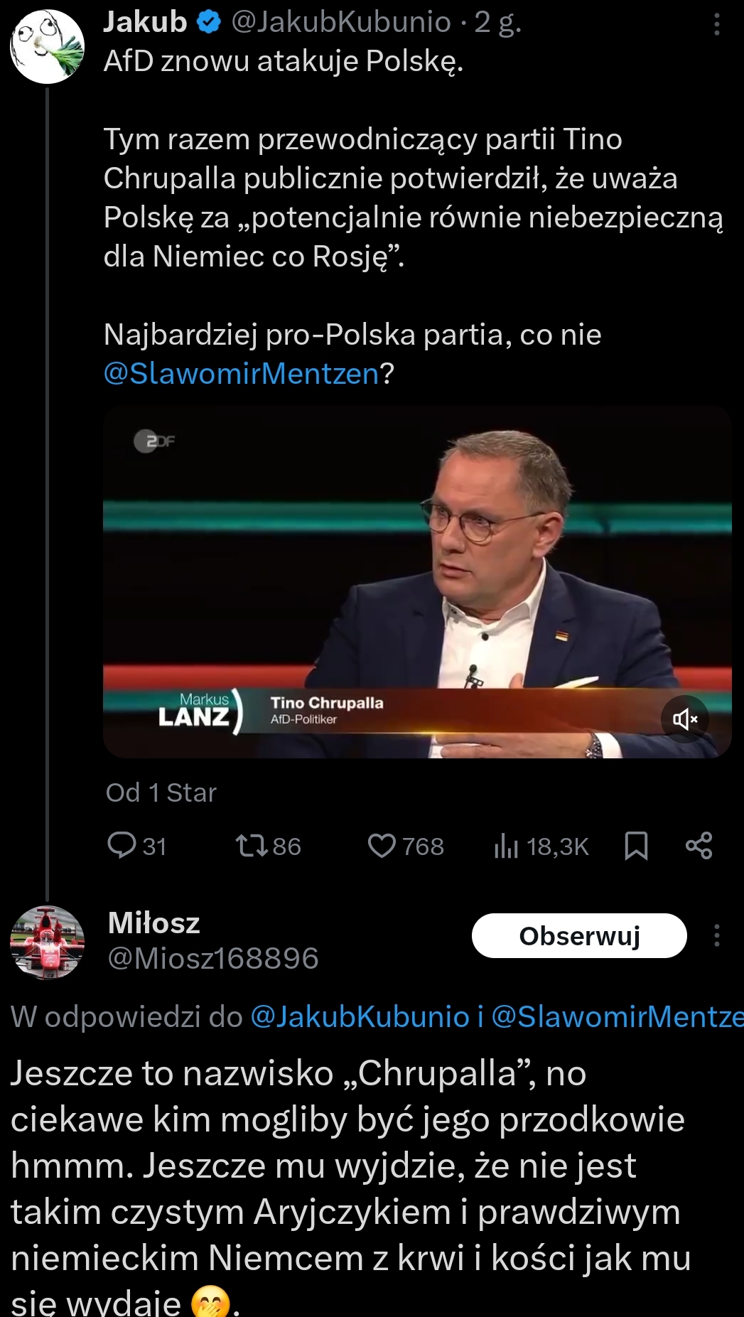Viewport: 744px width, 1317px height.
Task: Open @Miosz168896 handle profile
Action: [x=212, y=959]
